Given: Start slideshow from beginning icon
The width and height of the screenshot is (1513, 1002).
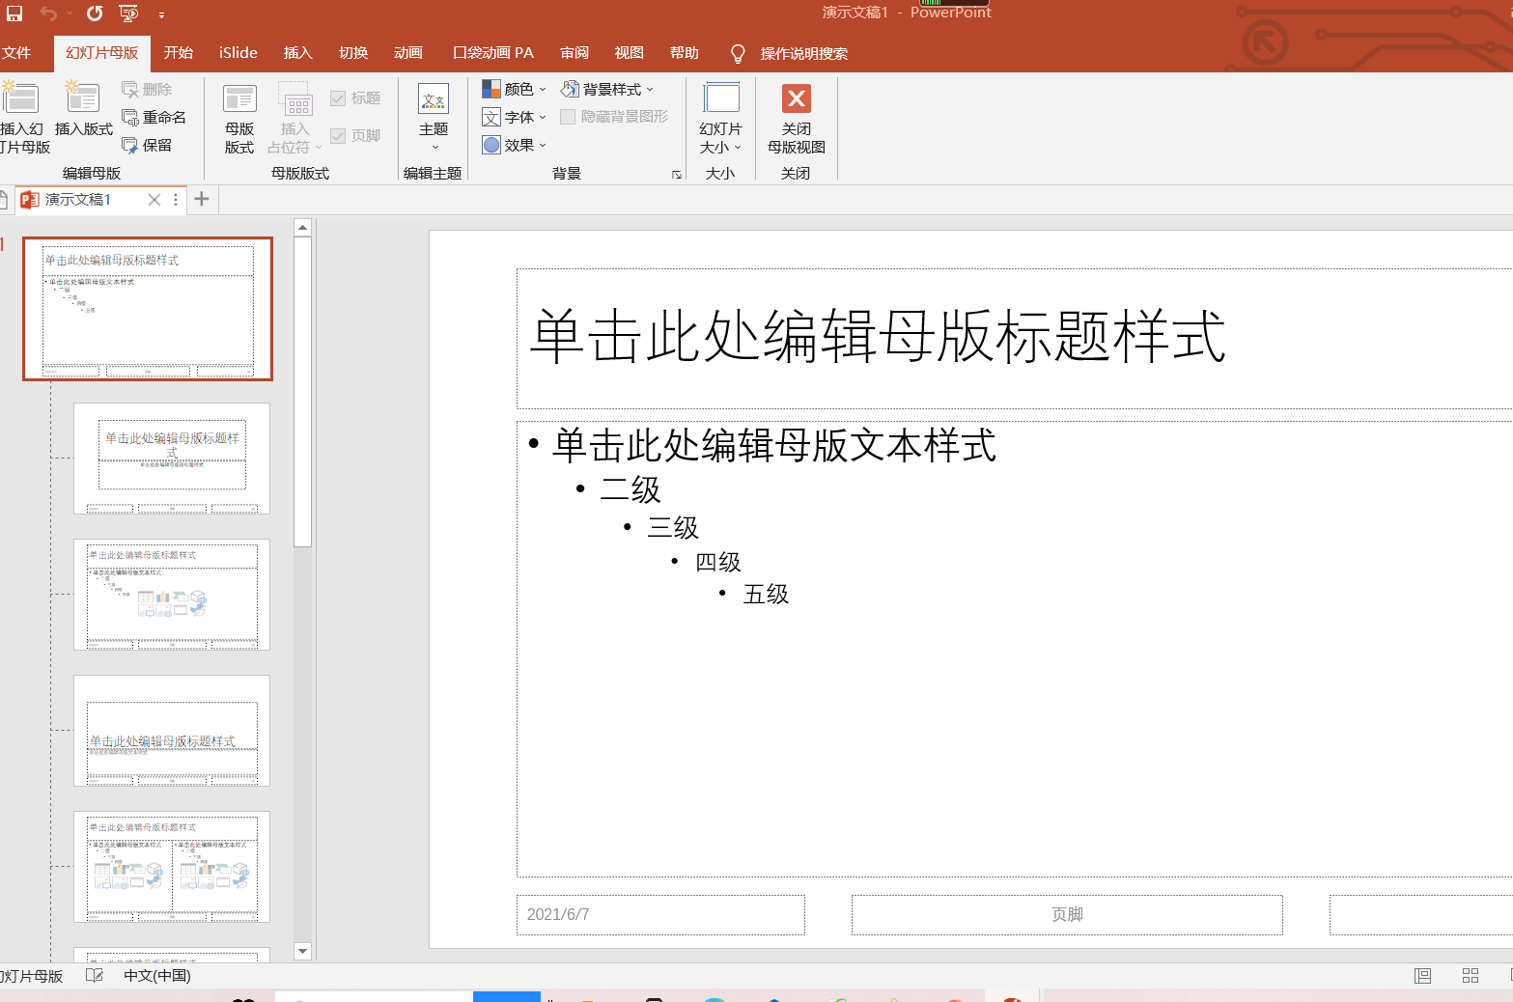Looking at the screenshot, I should coord(128,14).
